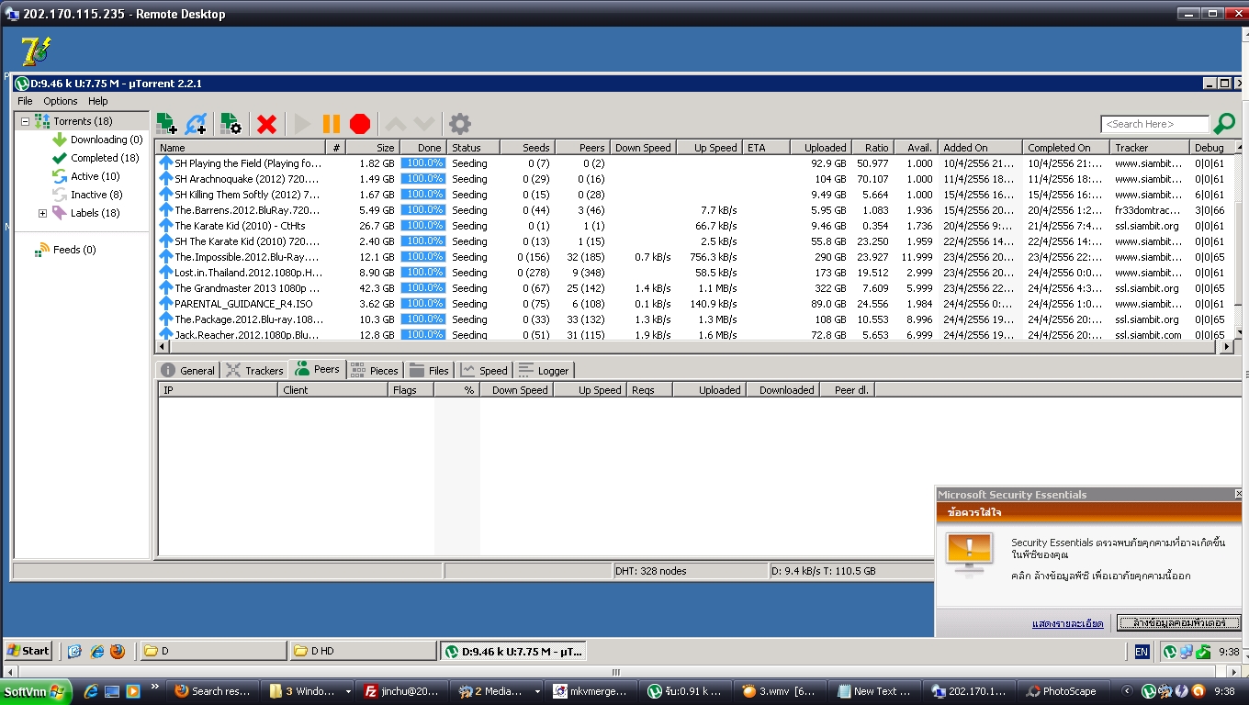Image resolution: width=1249 pixels, height=705 pixels.
Task: Select Active (10) in the sidebar
Action: 86,176
